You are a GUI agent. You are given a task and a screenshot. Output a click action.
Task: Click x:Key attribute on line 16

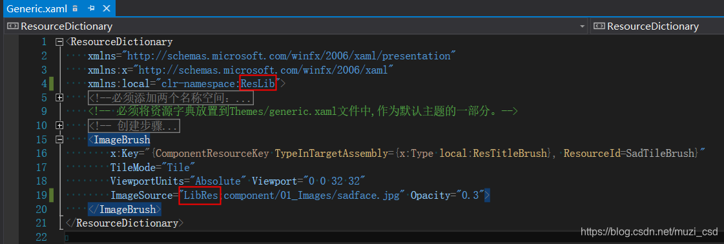124,154
